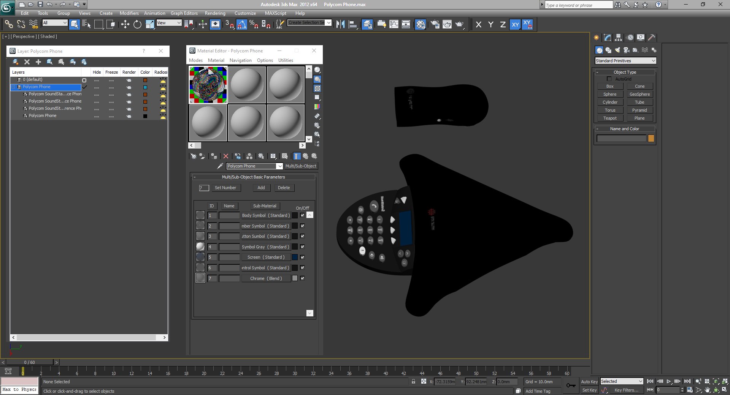Click the blue Screen sub-material color swatch

295,257
